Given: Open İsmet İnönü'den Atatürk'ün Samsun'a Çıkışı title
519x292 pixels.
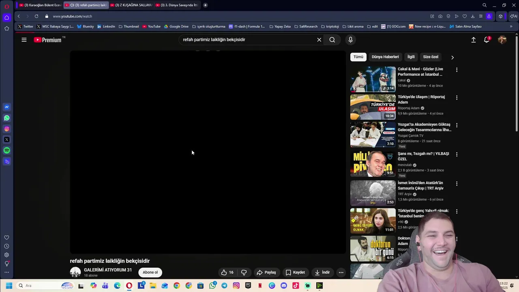Looking at the screenshot, I should coord(420,185).
